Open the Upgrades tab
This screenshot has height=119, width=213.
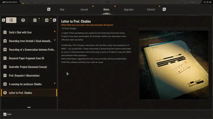(x=129, y=9)
